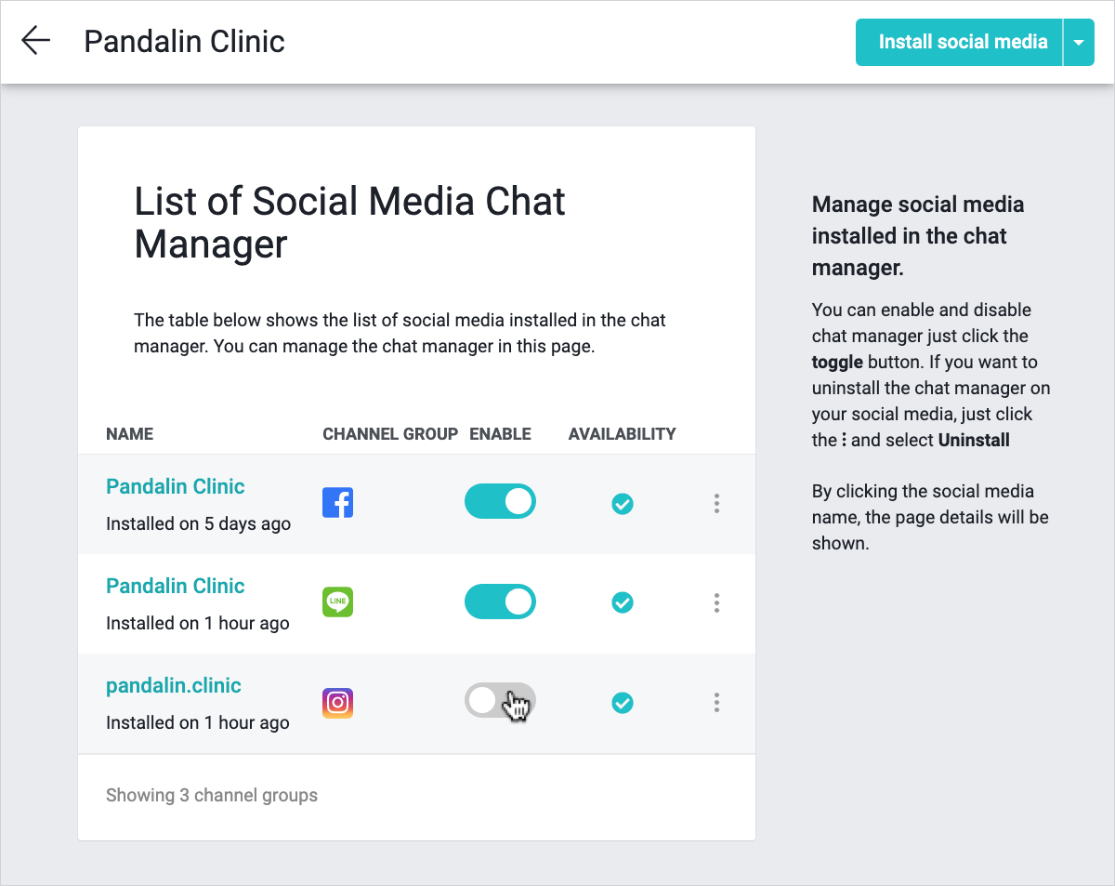Click availability checkmark for LINE row
This screenshot has width=1115, height=886.
click(x=623, y=603)
